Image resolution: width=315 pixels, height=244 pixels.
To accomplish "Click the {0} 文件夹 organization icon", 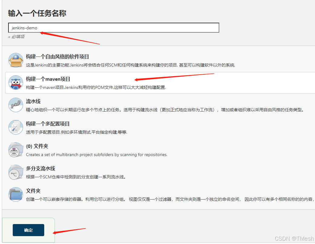I will click(16, 150).
